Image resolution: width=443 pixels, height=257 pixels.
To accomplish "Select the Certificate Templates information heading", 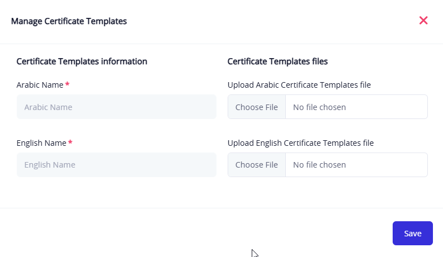I will [82, 61].
